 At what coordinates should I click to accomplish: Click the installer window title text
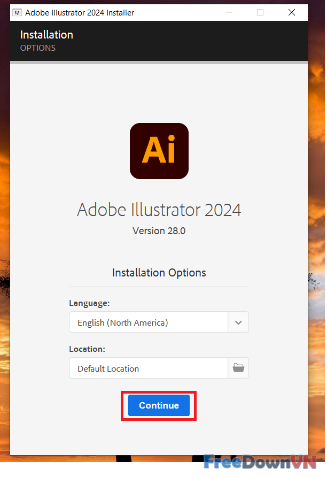pos(80,12)
